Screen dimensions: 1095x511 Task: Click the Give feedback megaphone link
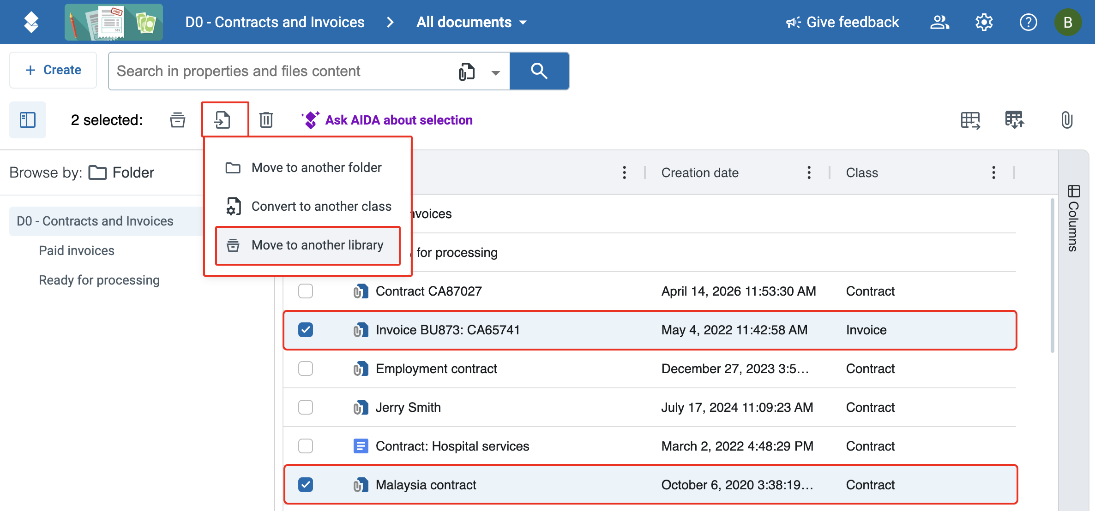tap(842, 22)
